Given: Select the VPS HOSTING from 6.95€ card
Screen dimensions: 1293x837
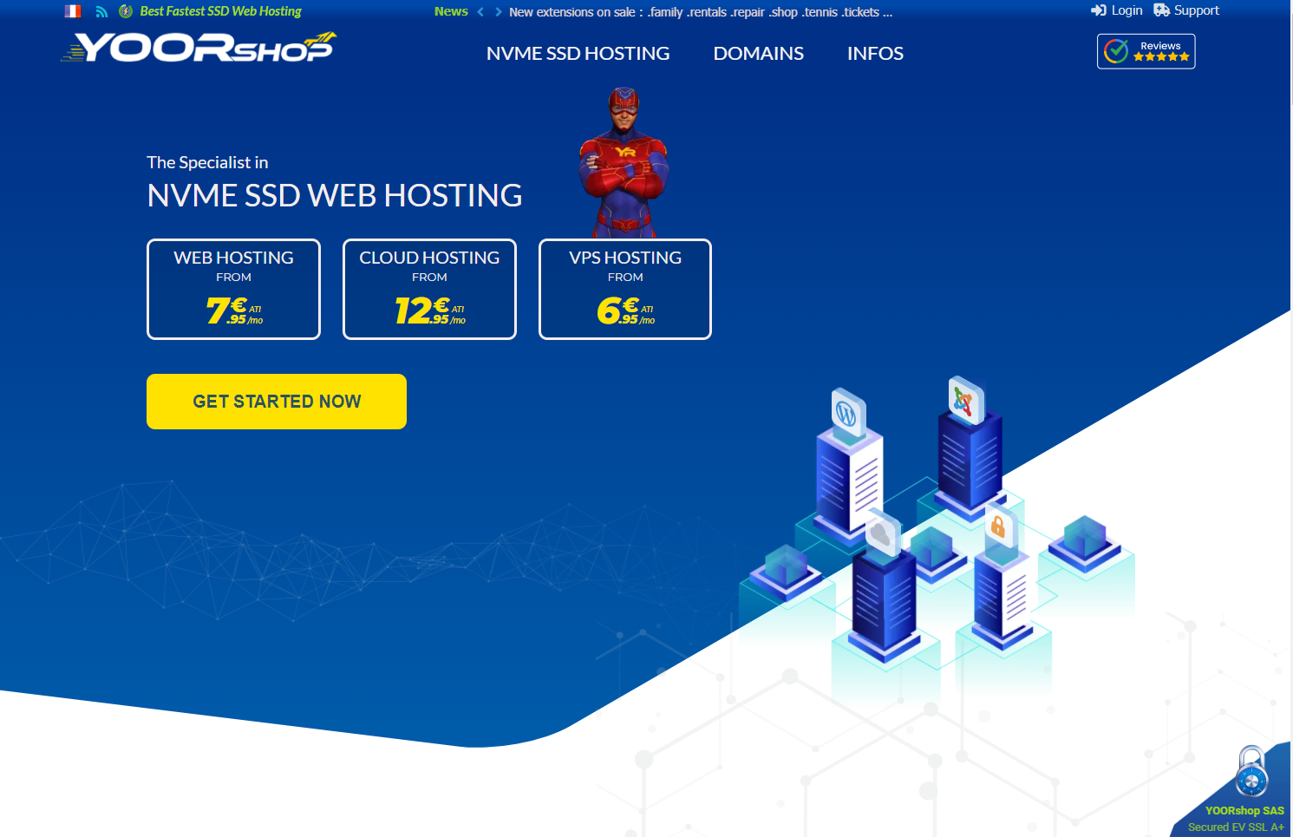Looking at the screenshot, I should coord(625,289).
